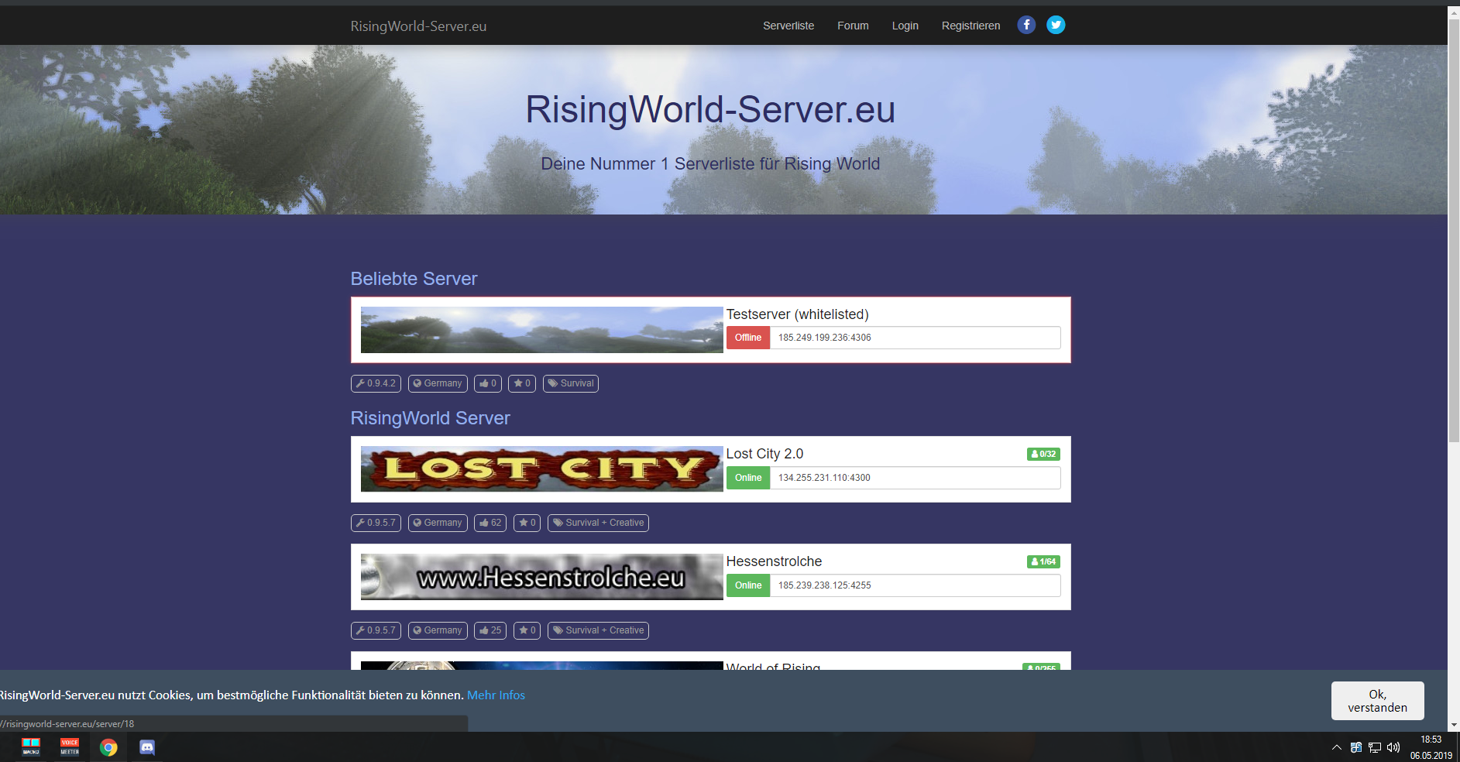
Task: Click the 62 likes badge for Lost City
Action: point(490,523)
